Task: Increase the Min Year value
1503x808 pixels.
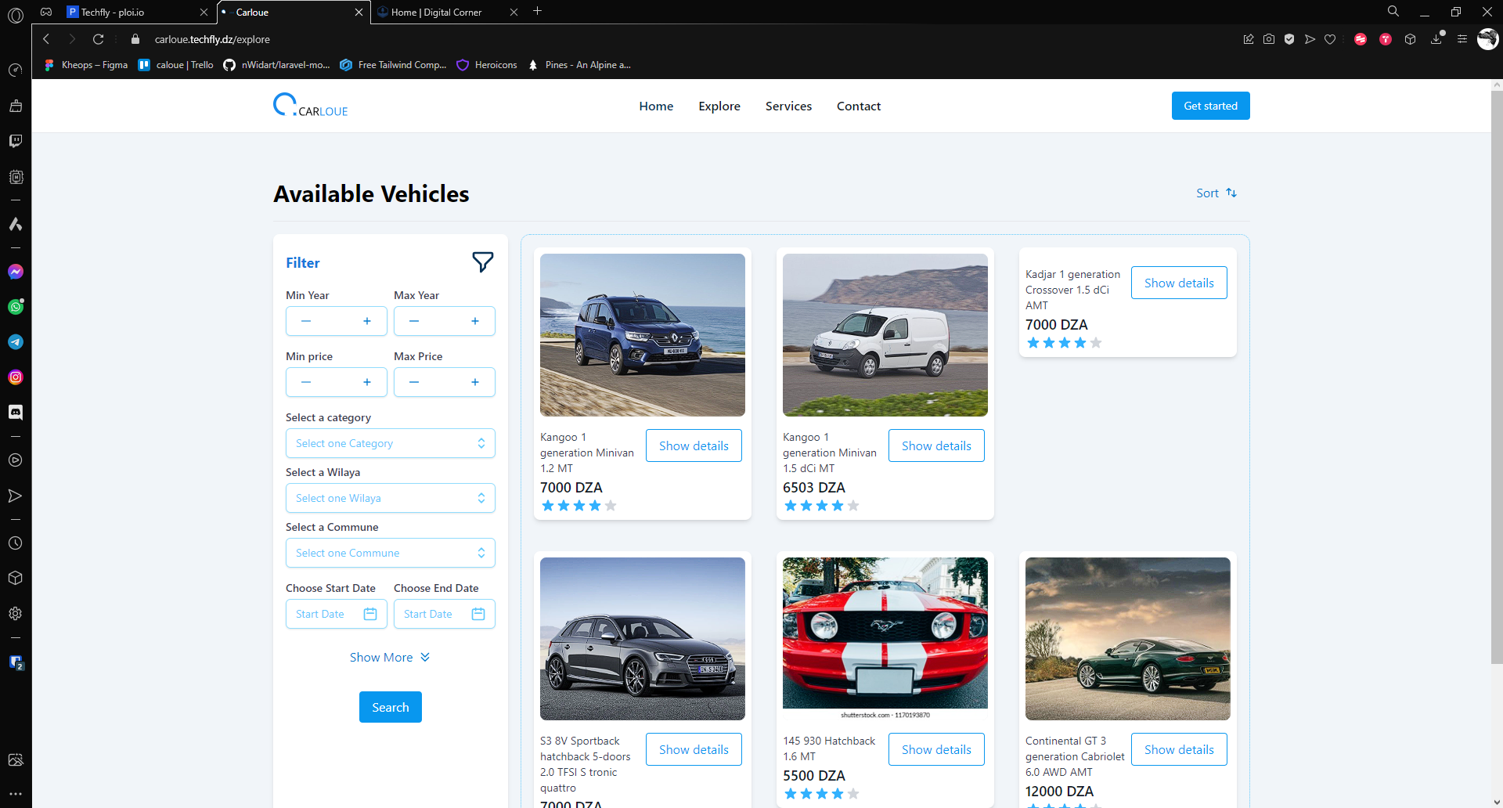Action: pos(366,321)
